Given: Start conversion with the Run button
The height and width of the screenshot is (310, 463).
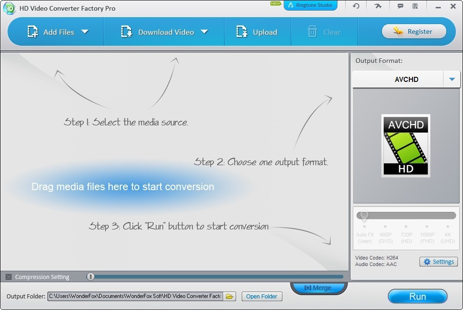Looking at the screenshot, I should click(x=418, y=297).
